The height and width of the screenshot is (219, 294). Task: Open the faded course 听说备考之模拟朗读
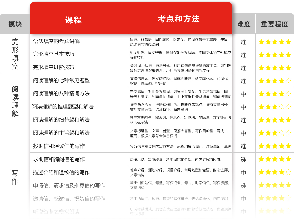pos(56,212)
